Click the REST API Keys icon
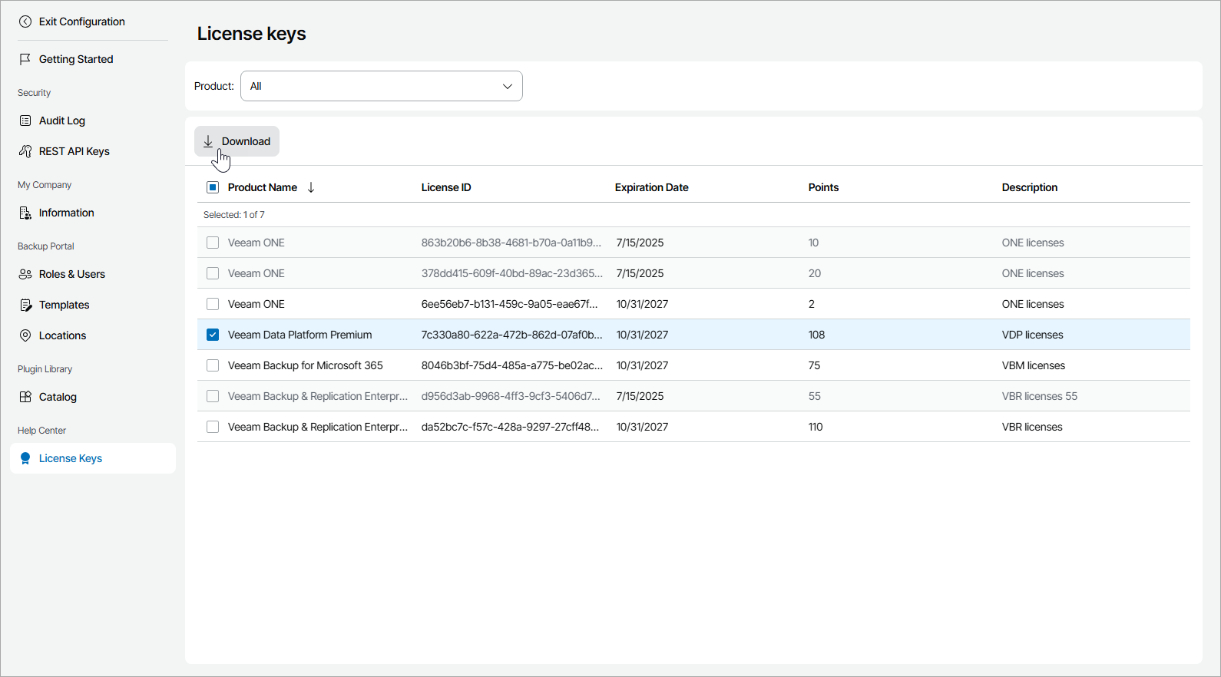This screenshot has height=677, width=1221. [x=25, y=151]
